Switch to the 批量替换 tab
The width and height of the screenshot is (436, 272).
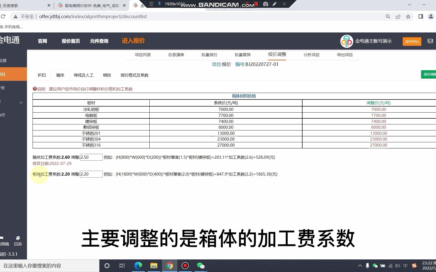(x=243, y=55)
